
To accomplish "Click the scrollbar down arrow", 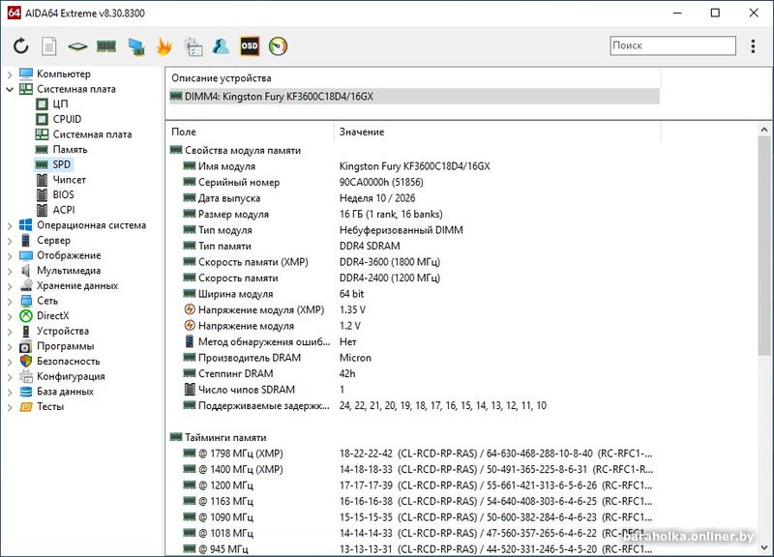I will point(764,547).
